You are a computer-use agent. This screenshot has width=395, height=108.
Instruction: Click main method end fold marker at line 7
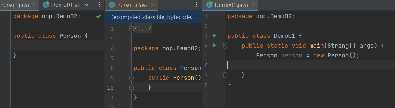[225, 75]
